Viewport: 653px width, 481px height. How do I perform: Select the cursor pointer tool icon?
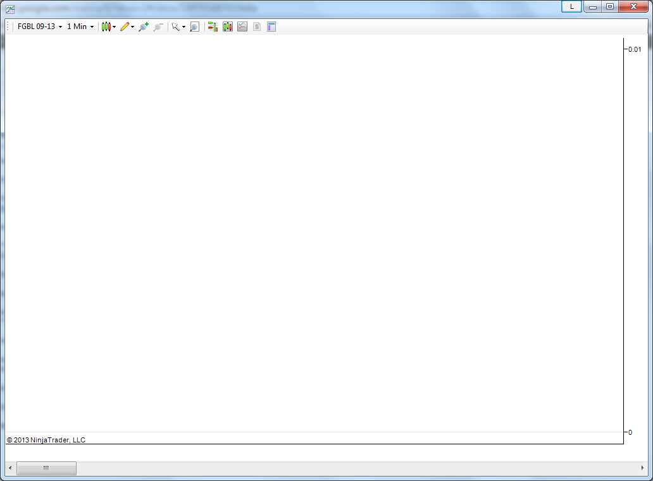pos(176,27)
